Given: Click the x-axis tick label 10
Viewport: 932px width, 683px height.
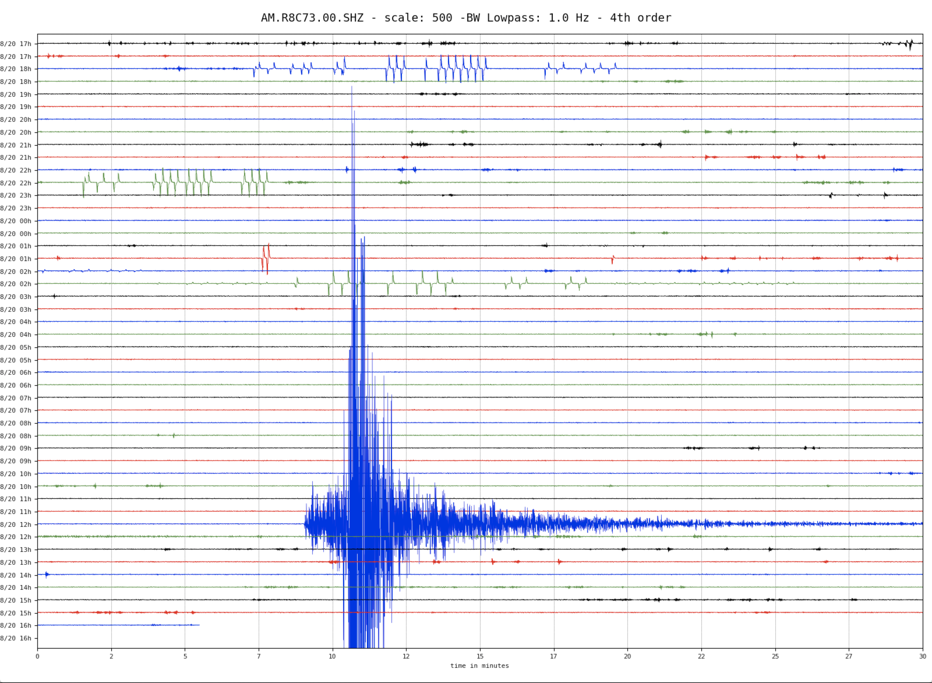Looking at the screenshot, I should (x=332, y=656).
